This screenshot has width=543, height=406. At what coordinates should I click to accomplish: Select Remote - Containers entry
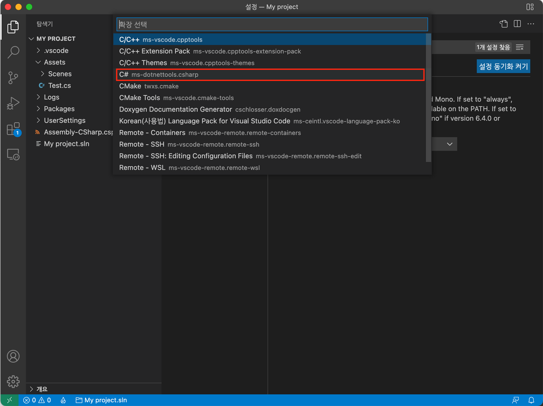[269, 133]
